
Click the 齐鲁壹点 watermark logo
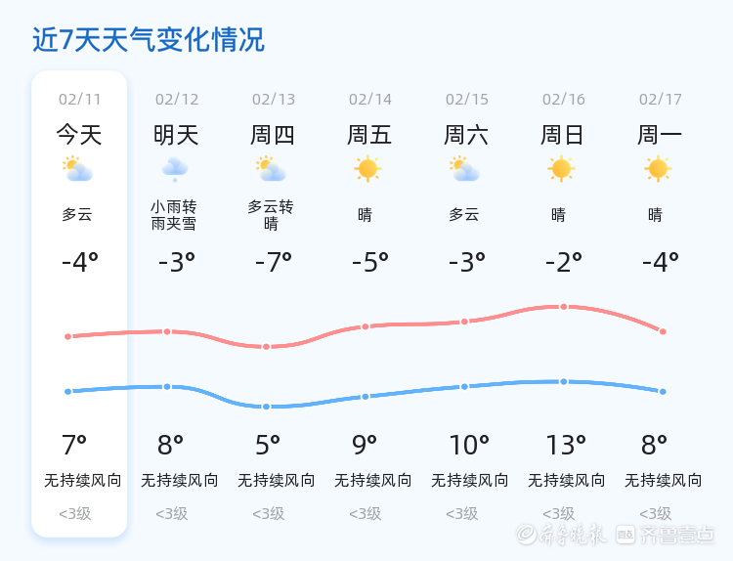pos(666,535)
